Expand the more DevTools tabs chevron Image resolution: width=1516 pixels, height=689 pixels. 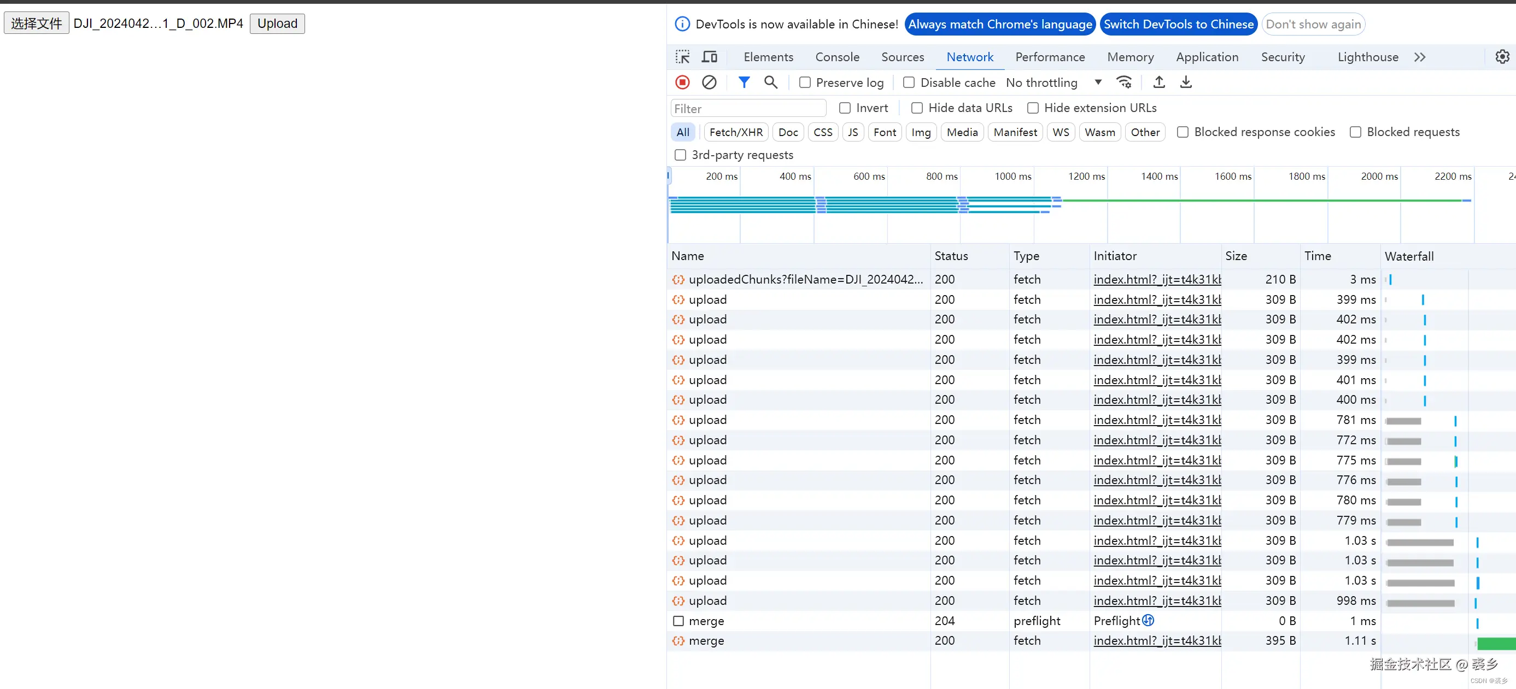click(x=1419, y=57)
